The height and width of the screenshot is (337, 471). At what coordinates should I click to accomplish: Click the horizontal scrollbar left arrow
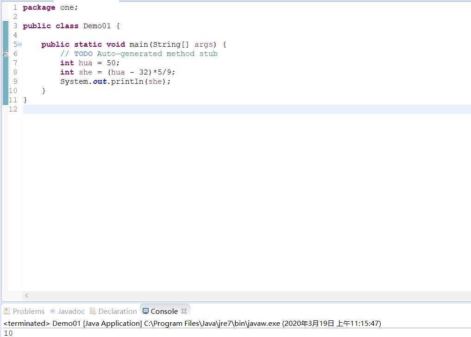27,295
